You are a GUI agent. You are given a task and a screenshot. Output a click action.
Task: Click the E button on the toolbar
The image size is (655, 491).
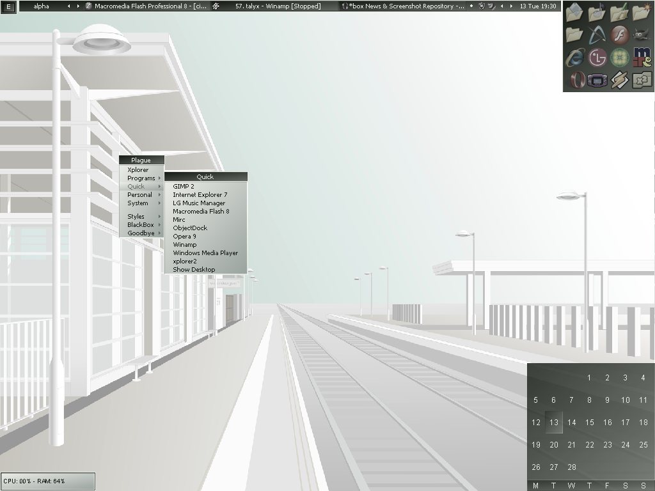(x=8, y=6)
